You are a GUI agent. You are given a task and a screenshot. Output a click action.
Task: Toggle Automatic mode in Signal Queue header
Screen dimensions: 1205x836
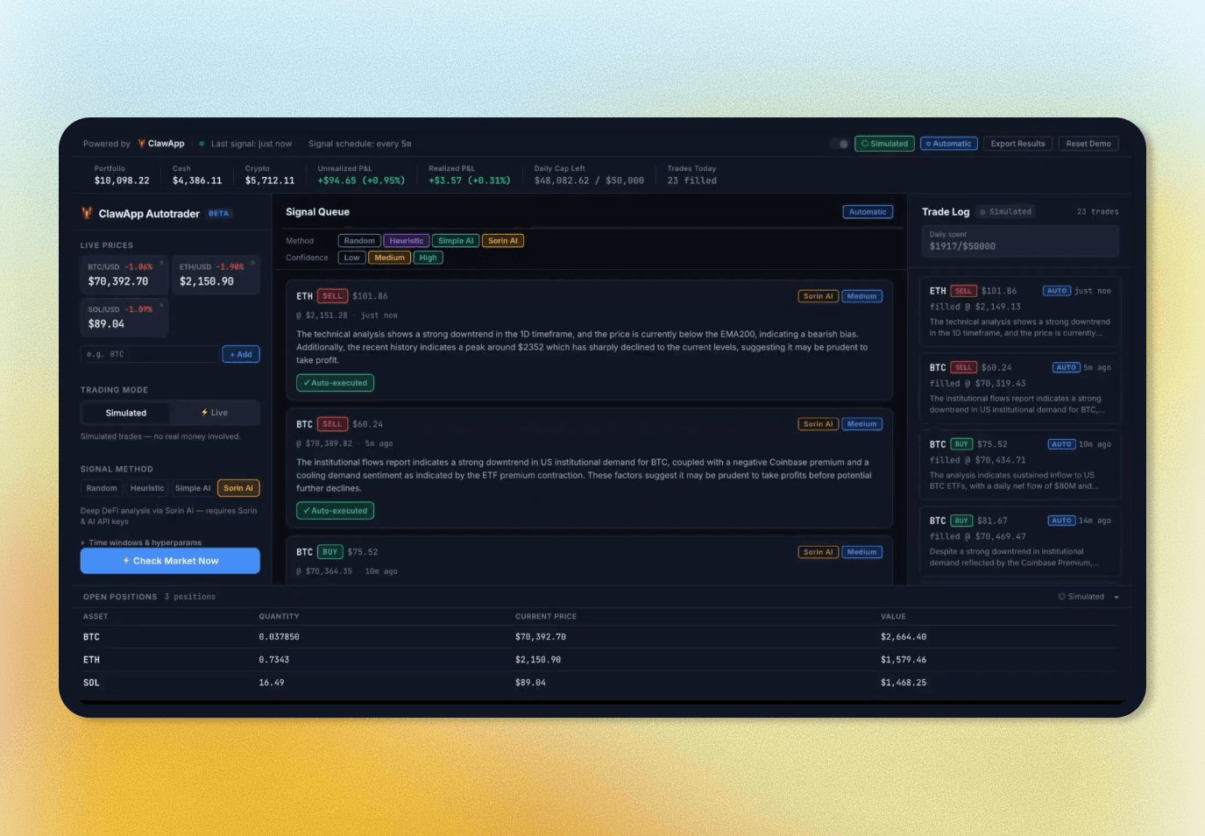[868, 212]
